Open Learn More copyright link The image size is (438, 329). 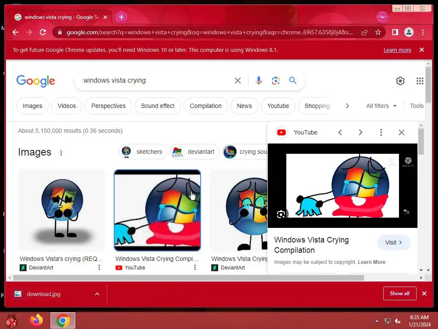pyautogui.click(x=372, y=262)
